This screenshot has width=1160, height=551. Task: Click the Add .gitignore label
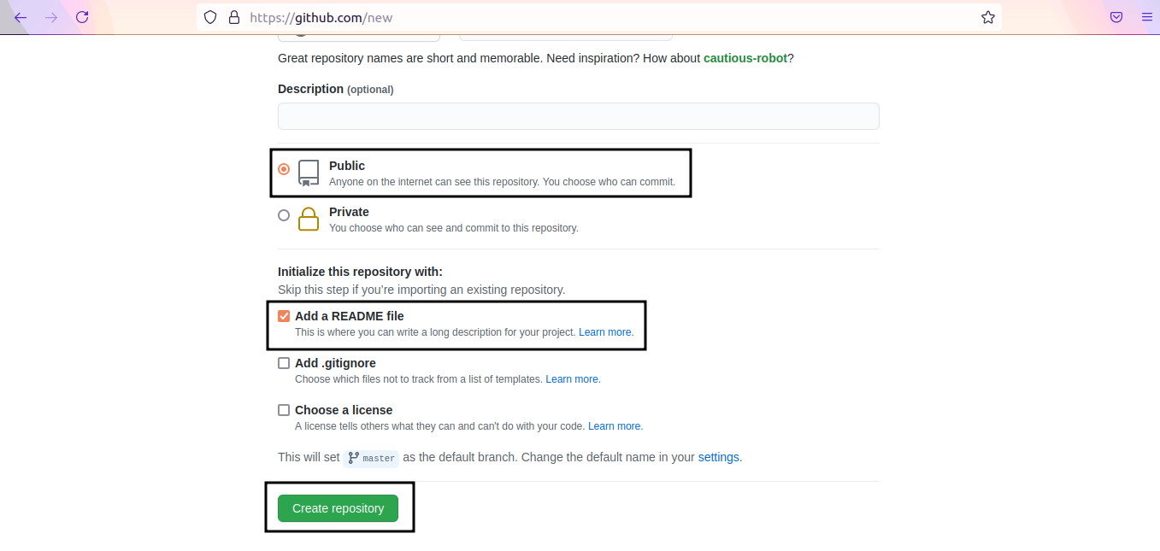(335, 363)
